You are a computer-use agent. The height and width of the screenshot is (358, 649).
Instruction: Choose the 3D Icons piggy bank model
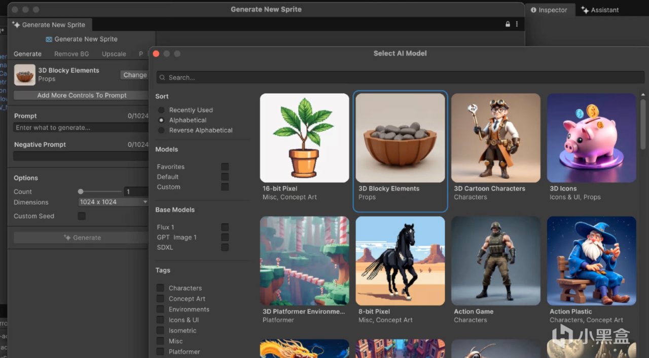(x=591, y=138)
